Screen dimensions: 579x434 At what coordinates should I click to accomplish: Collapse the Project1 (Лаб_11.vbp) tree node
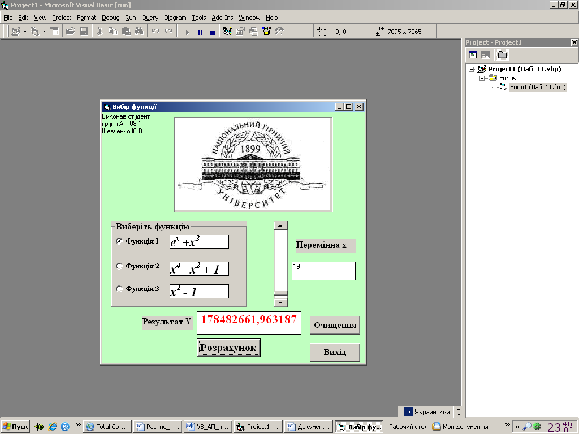pos(471,69)
